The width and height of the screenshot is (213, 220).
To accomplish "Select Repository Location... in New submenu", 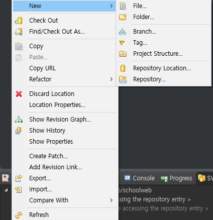I will tap(164, 68).
